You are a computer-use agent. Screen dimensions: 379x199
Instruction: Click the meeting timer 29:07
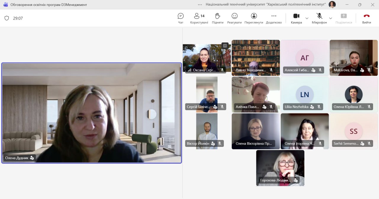pyautogui.click(x=18, y=18)
